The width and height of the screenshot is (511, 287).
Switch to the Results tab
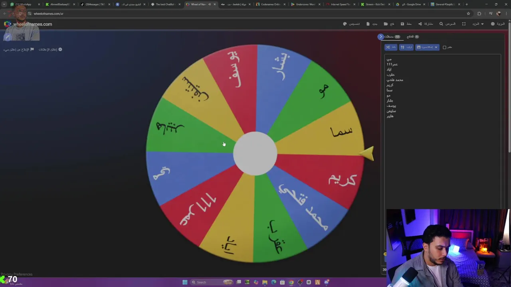pyautogui.click(x=412, y=37)
